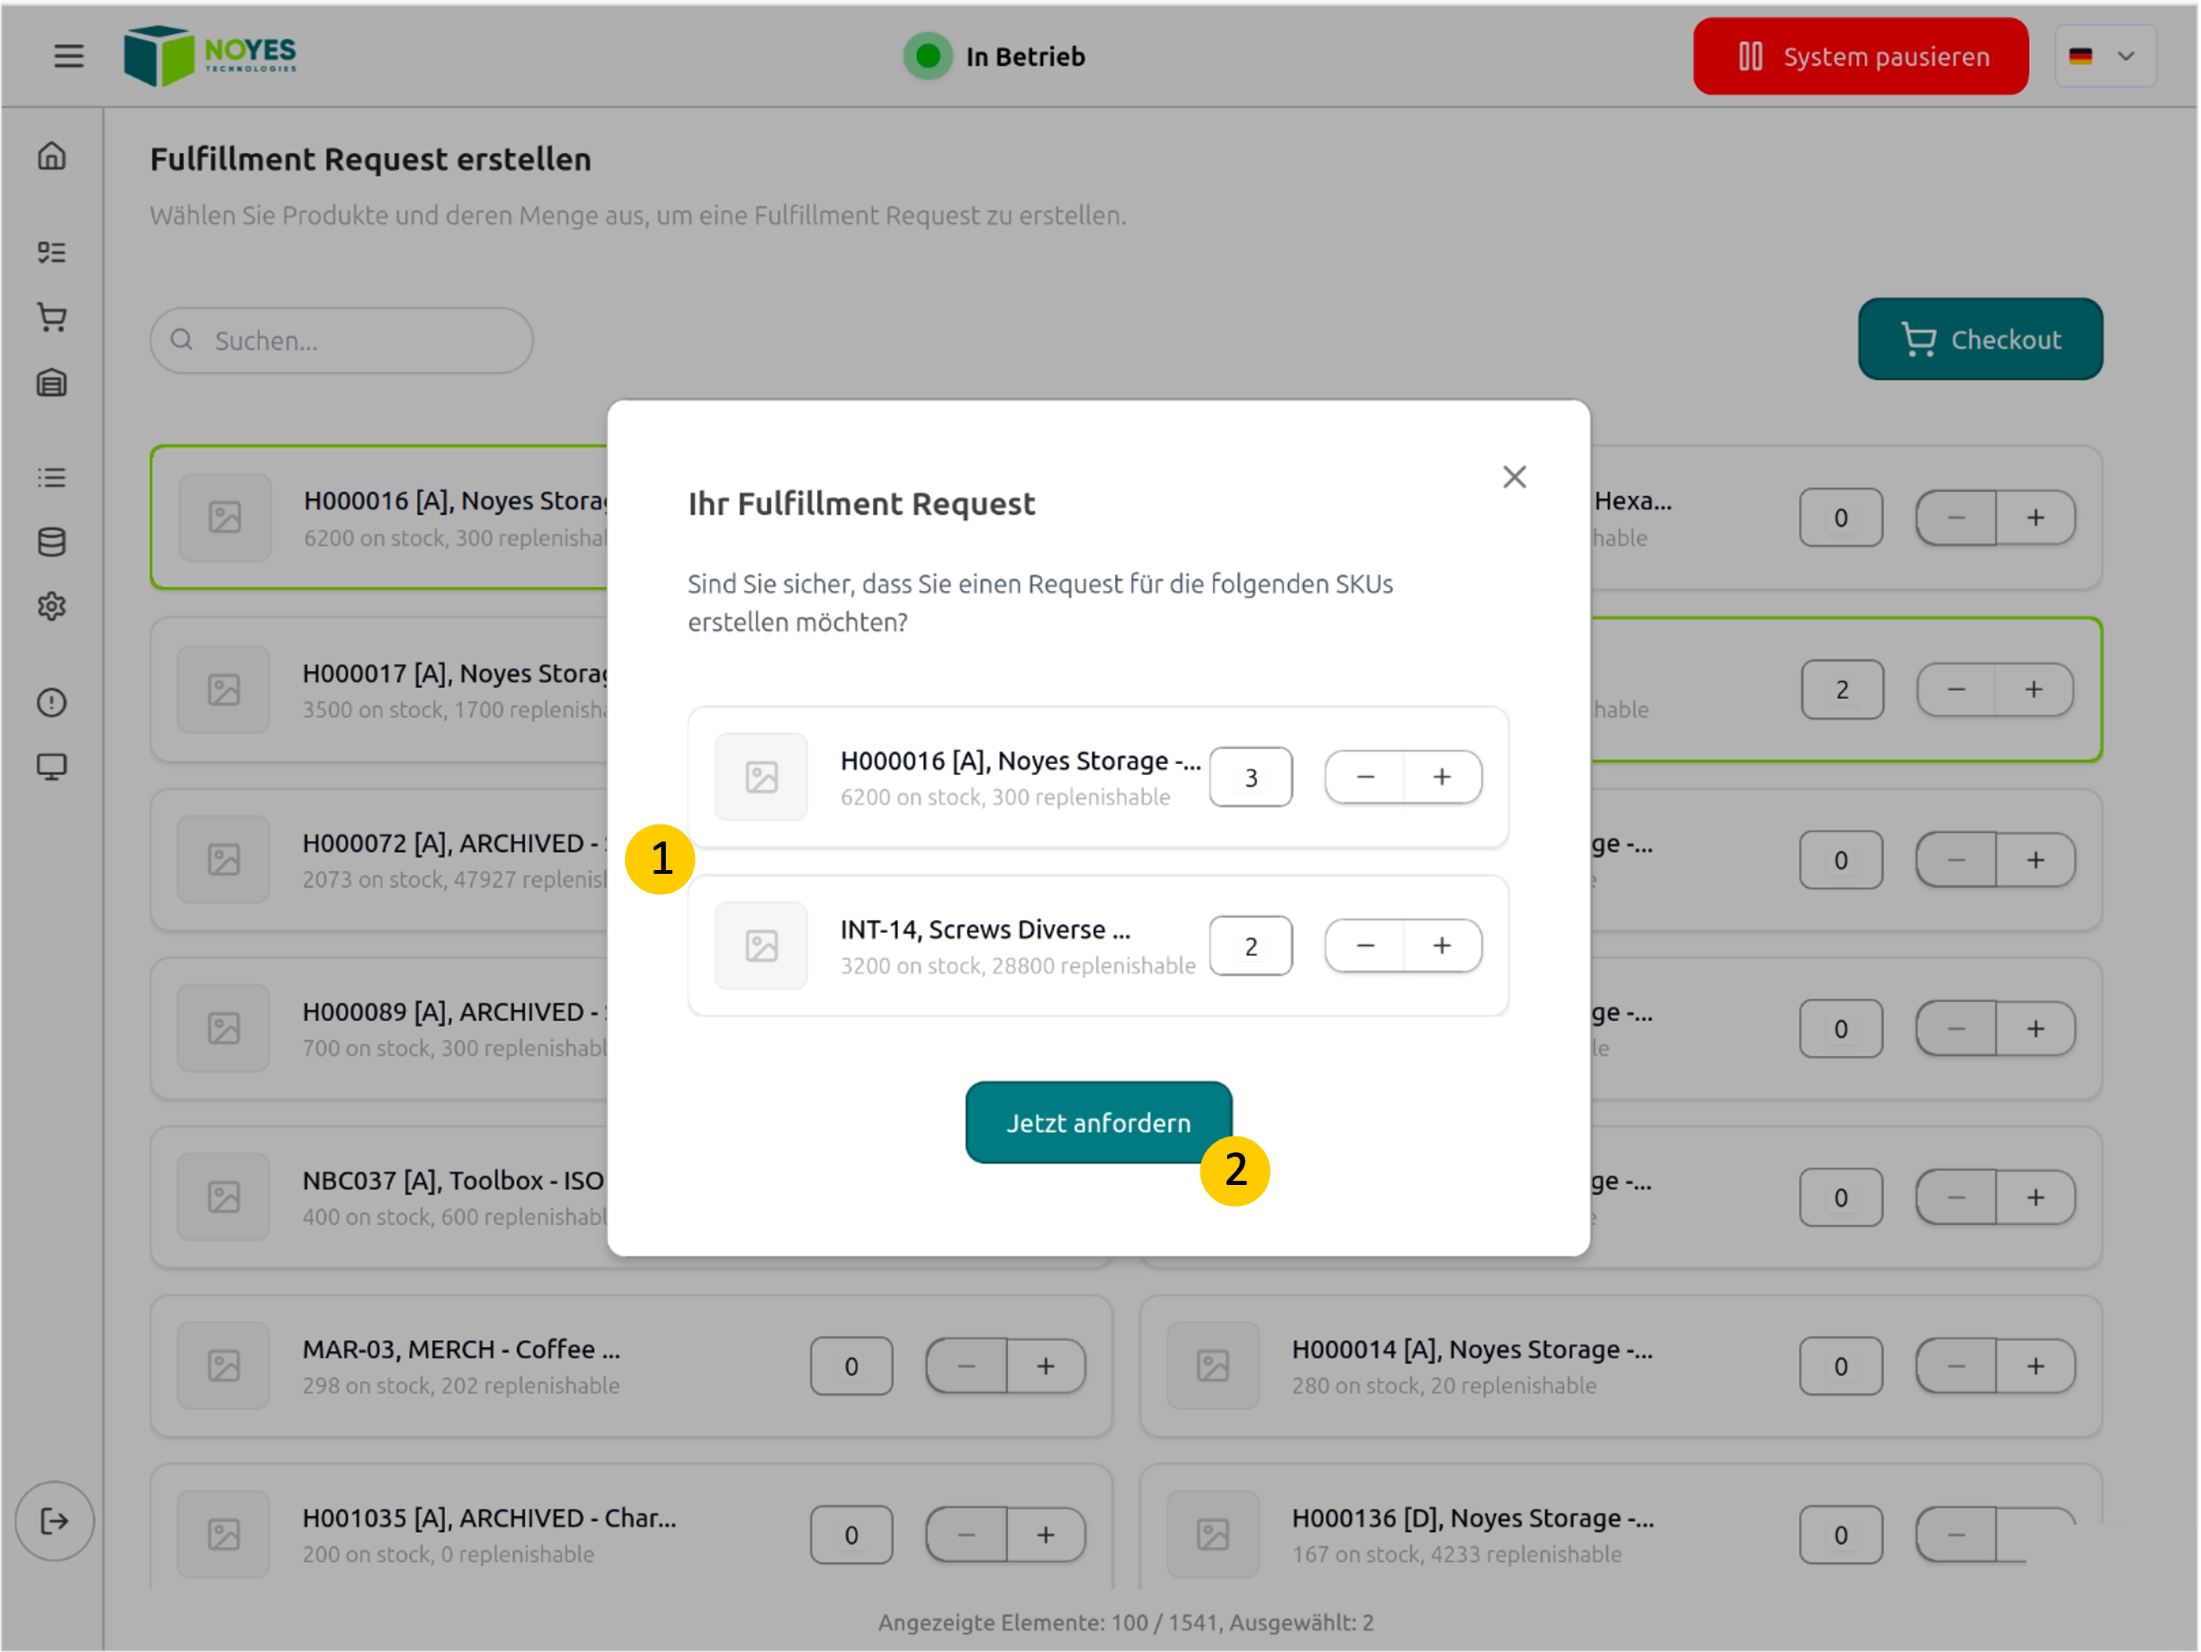Click INT-14 product thumbnail in dialog
Screen dimensions: 2201x1652
click(x=761, y=947)
